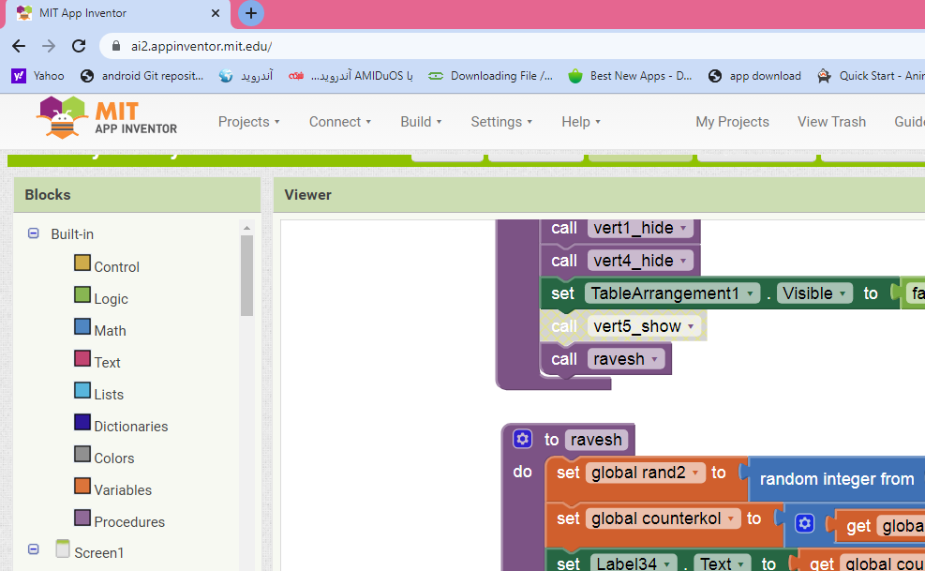Screen dimensions: 925x571
Task: Click the MIT App Inventor logo
Action: point(107,120)
